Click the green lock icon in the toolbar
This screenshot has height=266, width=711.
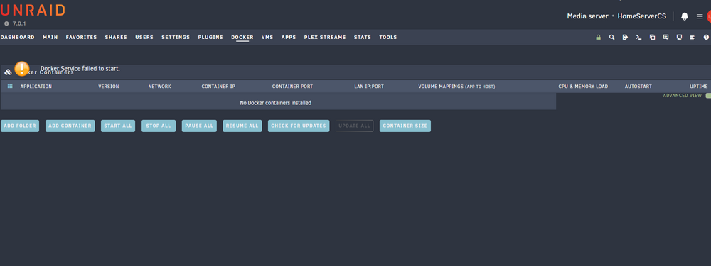coord(598,38)
